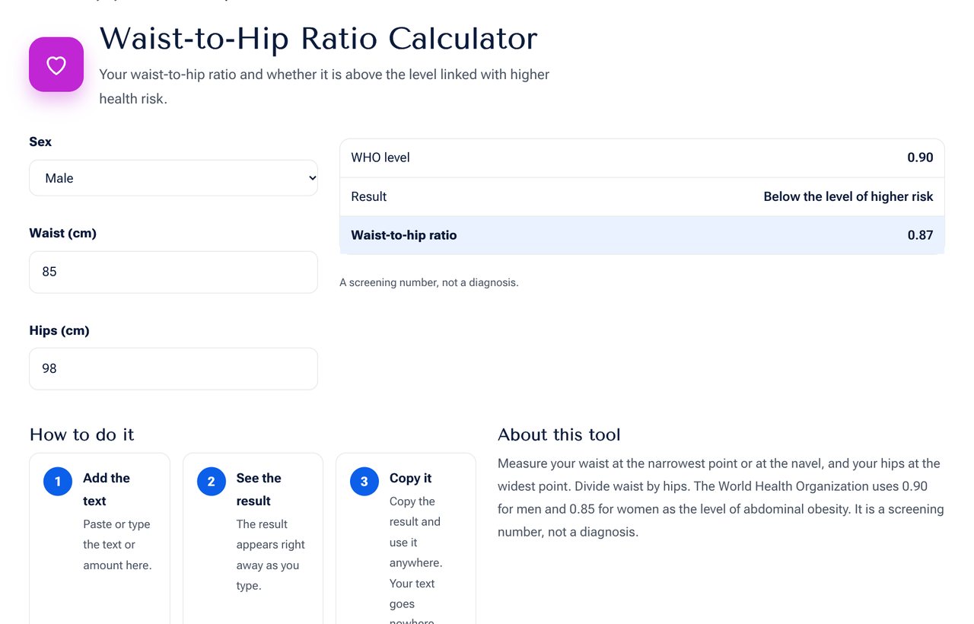Click the purple heart icon

[56, 65]
